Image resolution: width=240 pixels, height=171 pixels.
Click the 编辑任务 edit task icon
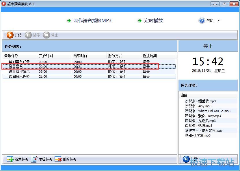[34, 159]
